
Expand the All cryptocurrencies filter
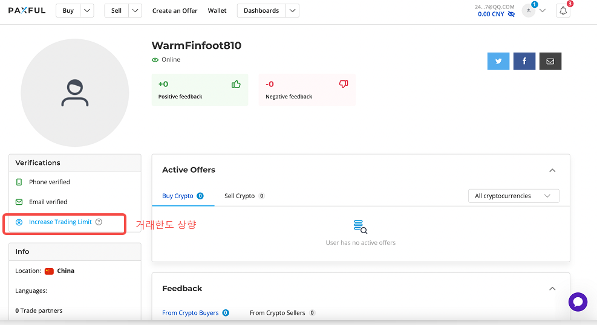[514, 196]
